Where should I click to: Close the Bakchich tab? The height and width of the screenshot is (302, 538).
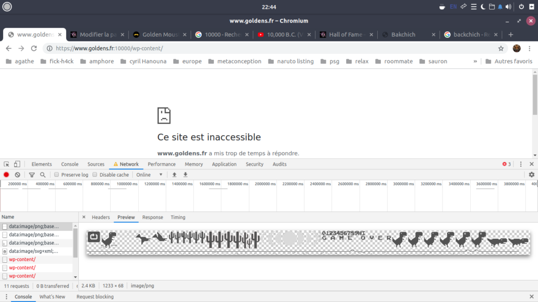[433, 35]
